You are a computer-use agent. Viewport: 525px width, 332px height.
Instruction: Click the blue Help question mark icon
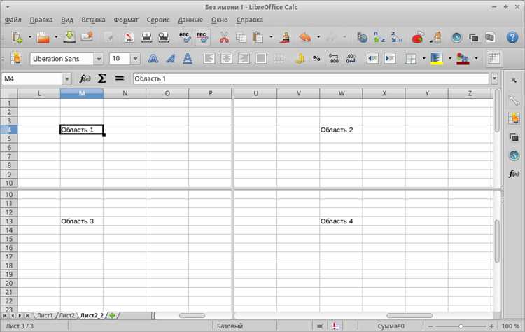[x=512, y=37]
